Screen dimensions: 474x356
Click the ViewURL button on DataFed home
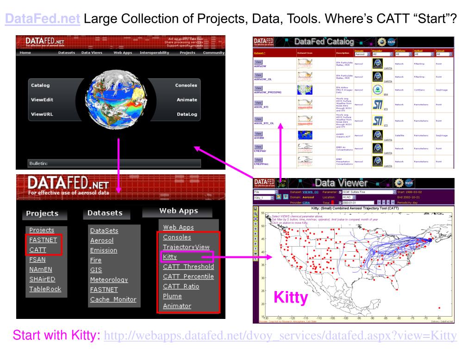click(42, 114)
